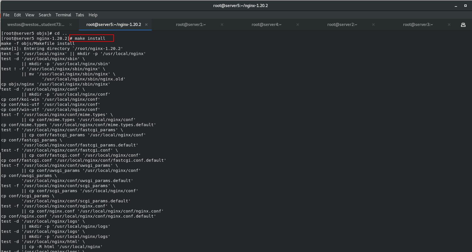
Task: Click the 'uwsgi_params.default' path line
Action: pyautogui.click(x=77, y=181)
